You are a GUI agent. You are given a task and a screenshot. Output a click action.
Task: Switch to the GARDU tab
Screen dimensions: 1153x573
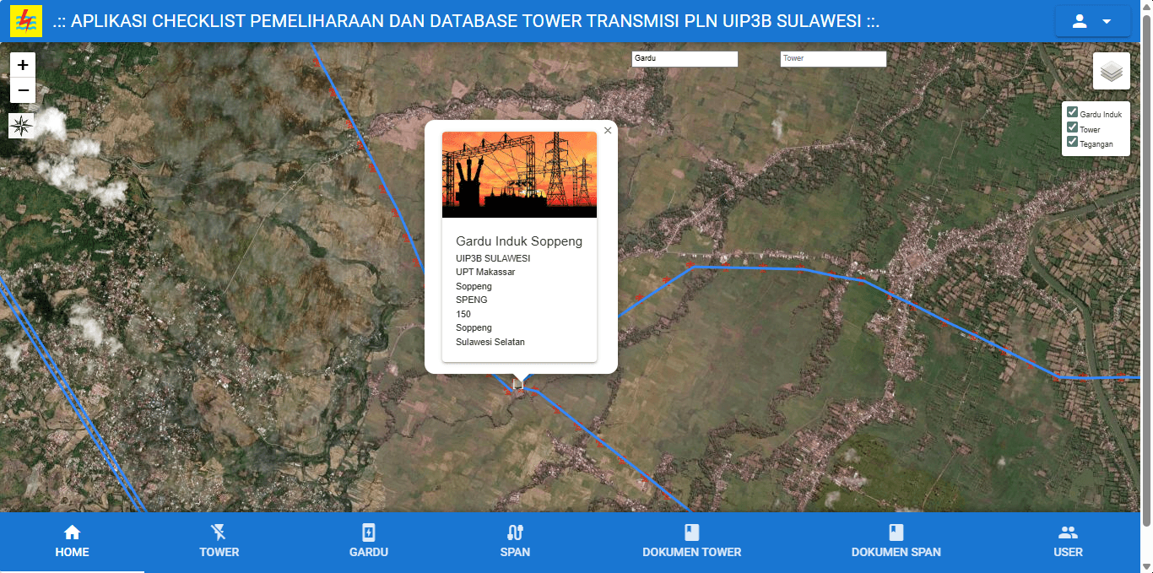tap(369, 542)
